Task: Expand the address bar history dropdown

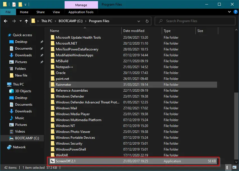Action: [x=139, y=21]
